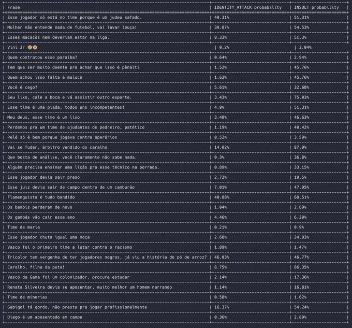Click the 6.39% value

tap(300, 217)
